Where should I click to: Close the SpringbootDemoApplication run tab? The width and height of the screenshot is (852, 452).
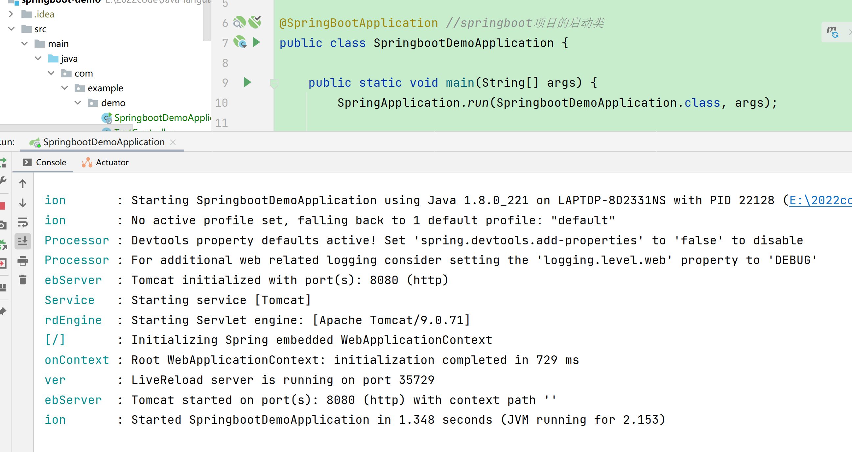pyautogui.click(x=173, y=142)
